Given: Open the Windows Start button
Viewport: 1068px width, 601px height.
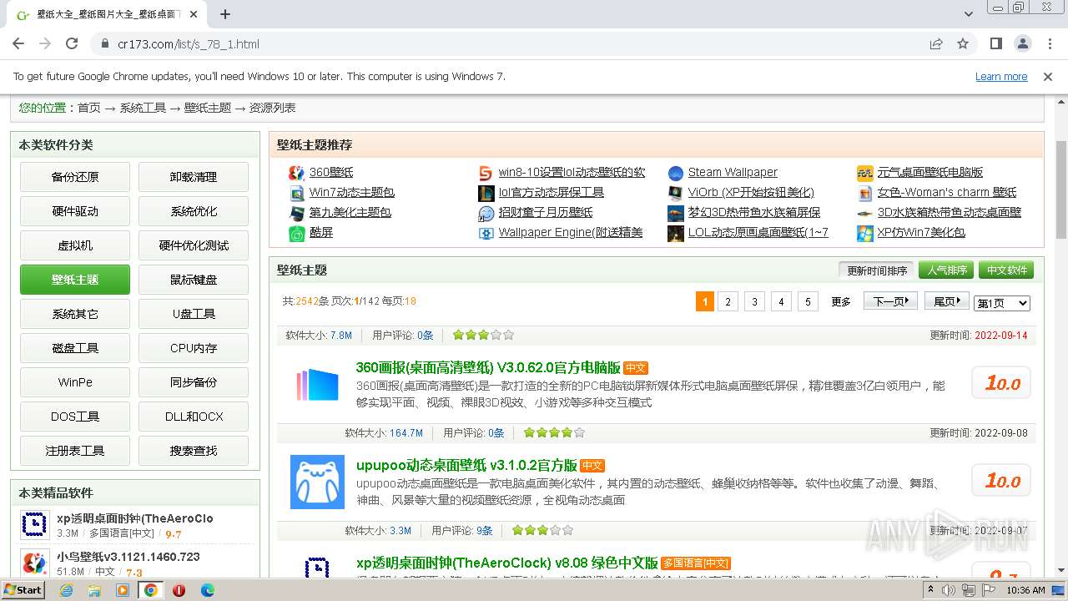Looking at the screenshot, I should click(23, 590).
